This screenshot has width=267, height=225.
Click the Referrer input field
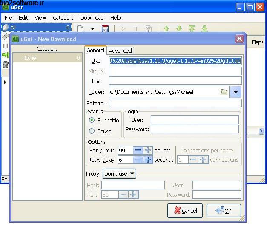tap(175, 103)
